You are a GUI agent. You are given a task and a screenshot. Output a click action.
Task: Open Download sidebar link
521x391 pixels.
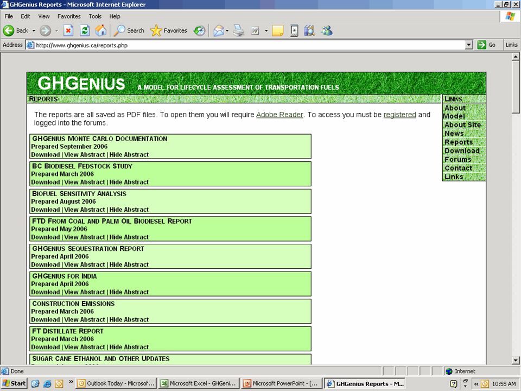point(462,150)
